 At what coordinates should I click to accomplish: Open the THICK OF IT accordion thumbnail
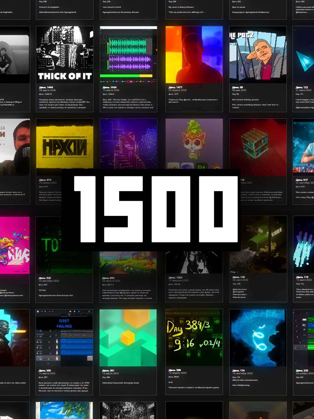click(65, 54)
